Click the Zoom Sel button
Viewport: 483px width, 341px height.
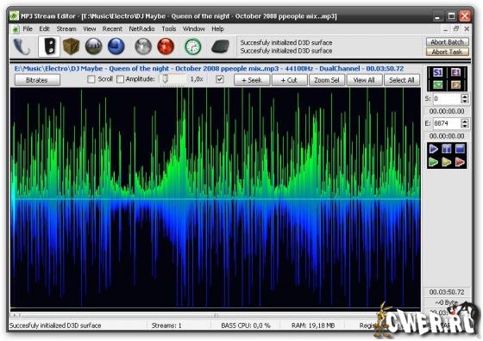[327, 80]
